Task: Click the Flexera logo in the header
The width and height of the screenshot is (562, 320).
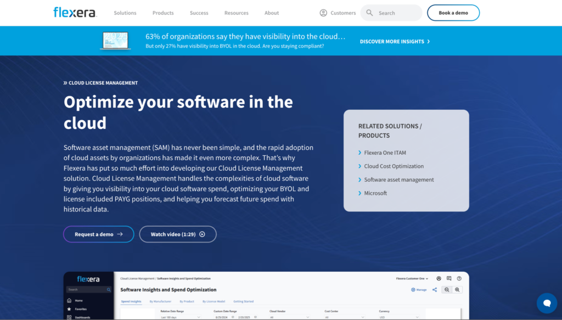Action: tap(75, 13)
